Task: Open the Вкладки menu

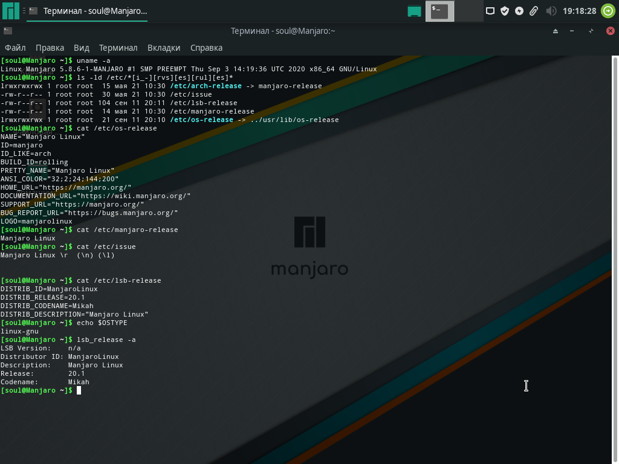Action: tap(164, 48)
